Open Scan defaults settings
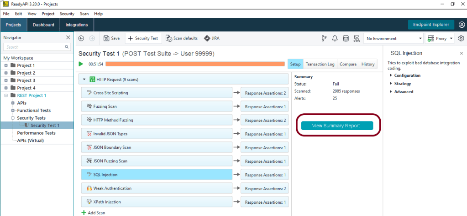467x216 pixels. pos(182,38)
